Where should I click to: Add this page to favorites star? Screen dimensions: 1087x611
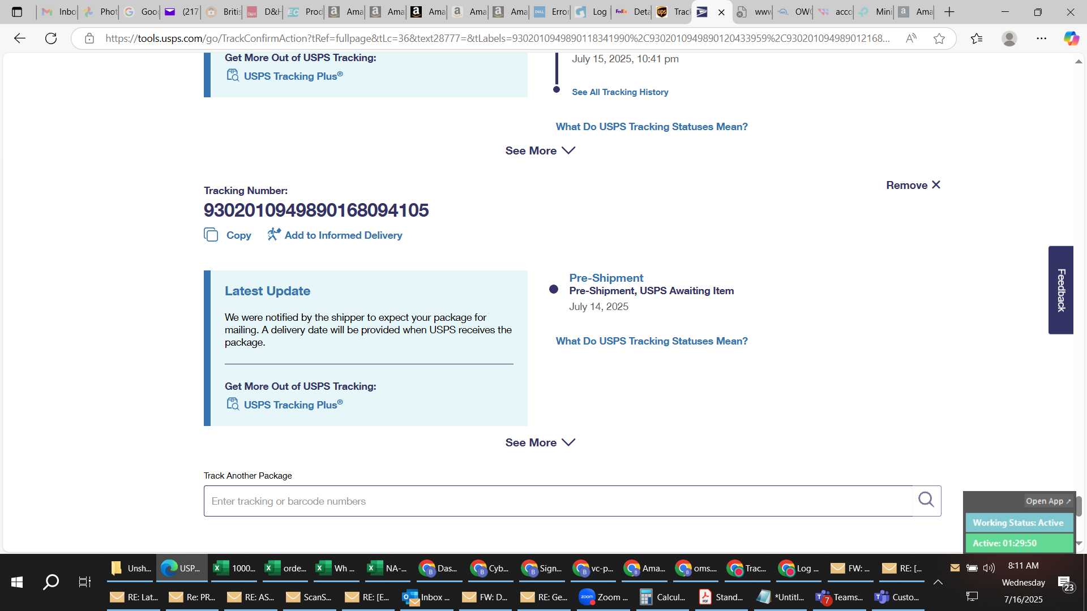[x=939, y=38]
